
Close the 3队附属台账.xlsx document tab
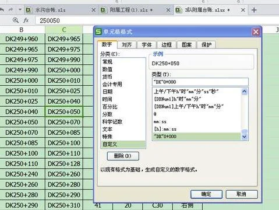pyautogui.click(x=243, y=10)
